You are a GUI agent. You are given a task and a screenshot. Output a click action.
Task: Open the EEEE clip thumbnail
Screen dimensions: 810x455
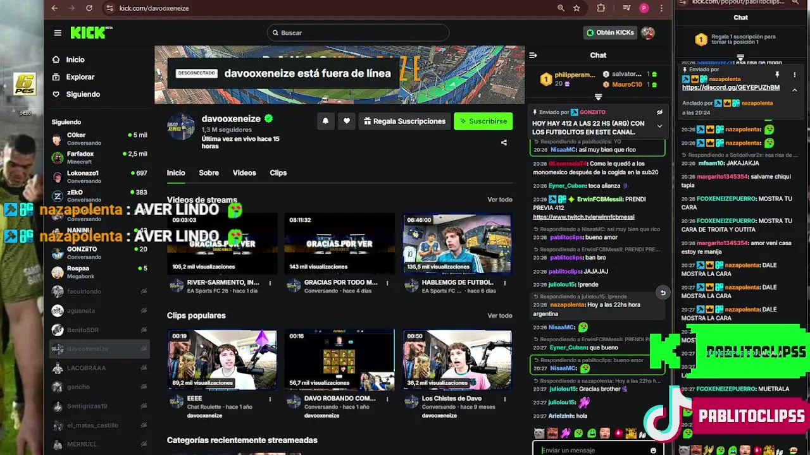[x=222, y=360]
